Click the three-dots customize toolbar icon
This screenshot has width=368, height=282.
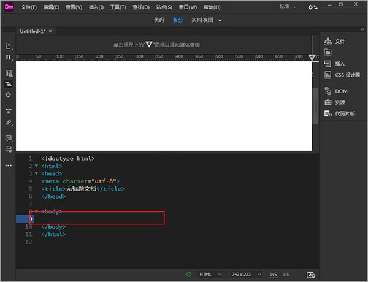[x=9, y=166]
